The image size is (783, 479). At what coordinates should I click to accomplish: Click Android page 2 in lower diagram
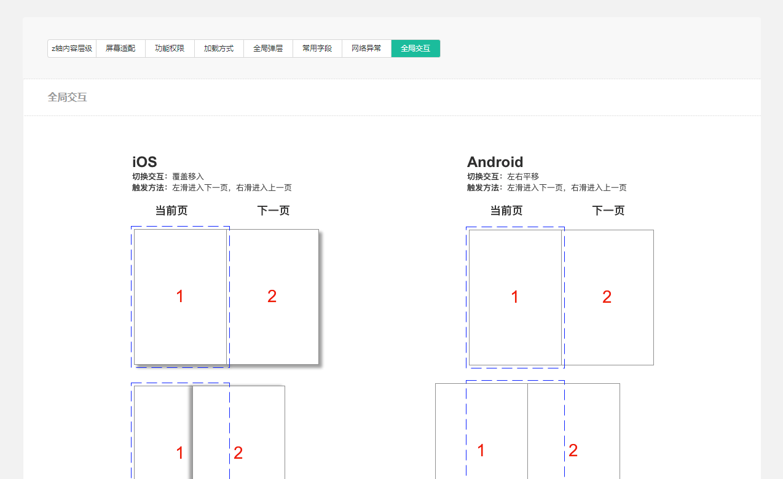click(x=573, y=431)
